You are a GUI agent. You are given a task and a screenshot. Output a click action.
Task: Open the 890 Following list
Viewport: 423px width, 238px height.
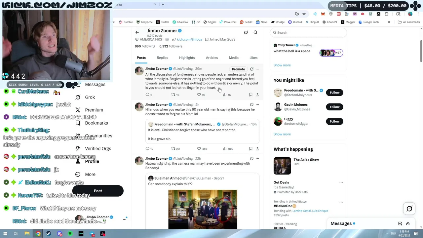(145, 46)
